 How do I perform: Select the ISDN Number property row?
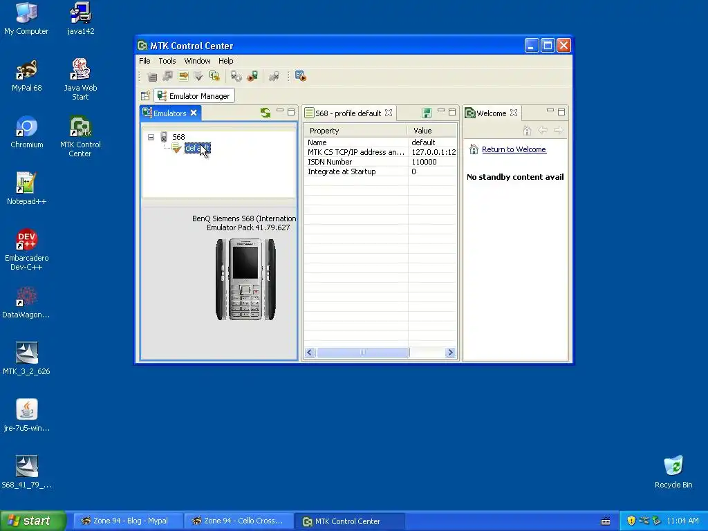pyautogui.click(x=381, y=162)
